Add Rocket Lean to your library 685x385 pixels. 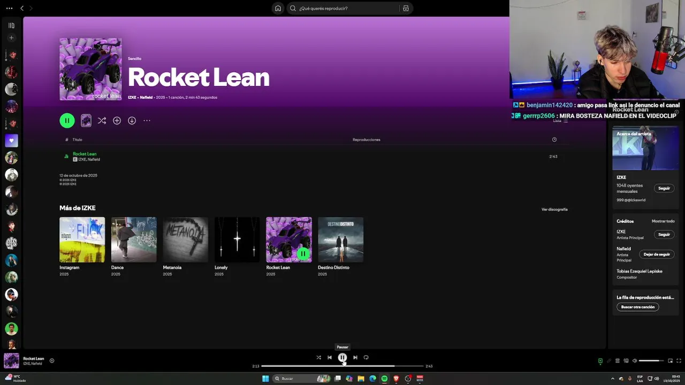pos(117,120)
